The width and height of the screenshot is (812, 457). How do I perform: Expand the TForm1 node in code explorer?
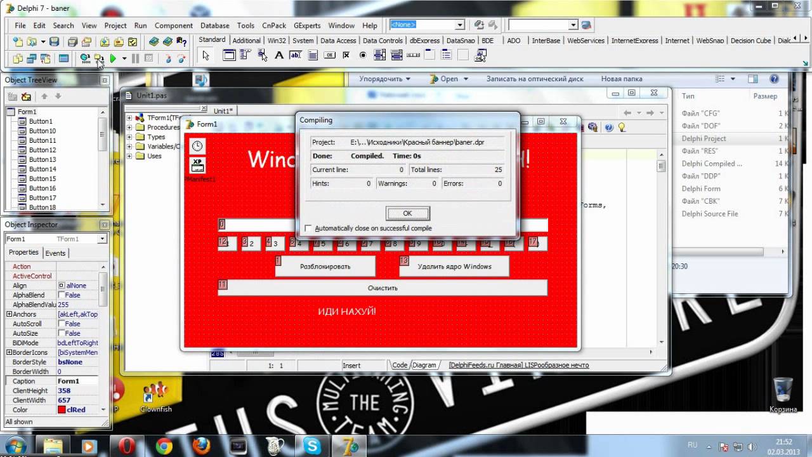tap(129, 118)
